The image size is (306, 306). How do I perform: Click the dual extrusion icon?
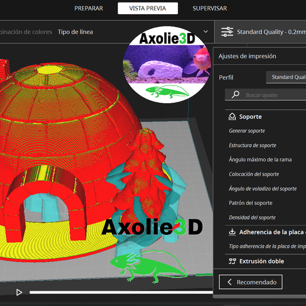(232, 262)
